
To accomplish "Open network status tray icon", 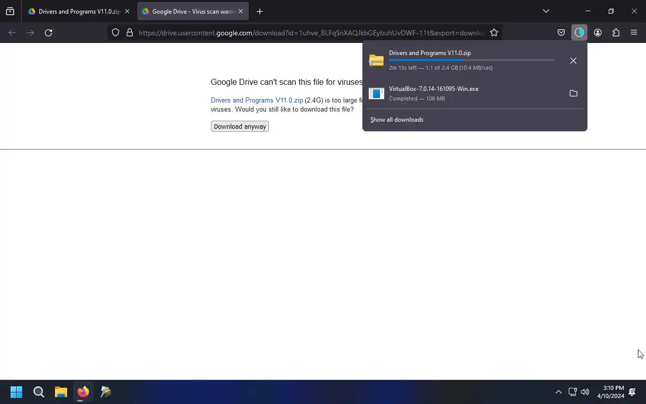I will click(x=572, y=392).
